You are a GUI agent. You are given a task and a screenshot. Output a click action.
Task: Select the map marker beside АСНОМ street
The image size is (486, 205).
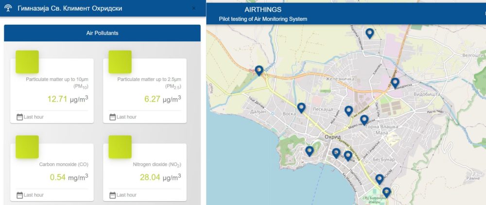tap(380, 179)
